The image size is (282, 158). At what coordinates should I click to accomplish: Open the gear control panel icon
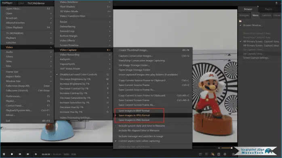pos(225,154)
